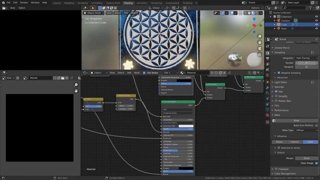Open the viewport Options dropdown
The image size is (320, 180).
pyautogui.click(x=256, y=8)
